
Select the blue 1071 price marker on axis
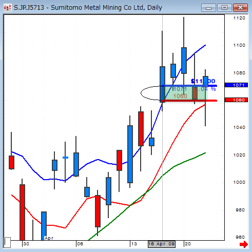pyautogui.click(x=236, y=85)
